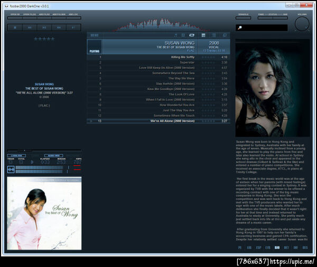
Task: Click the Susan Wong artist photo
Action: coord(273,88)
